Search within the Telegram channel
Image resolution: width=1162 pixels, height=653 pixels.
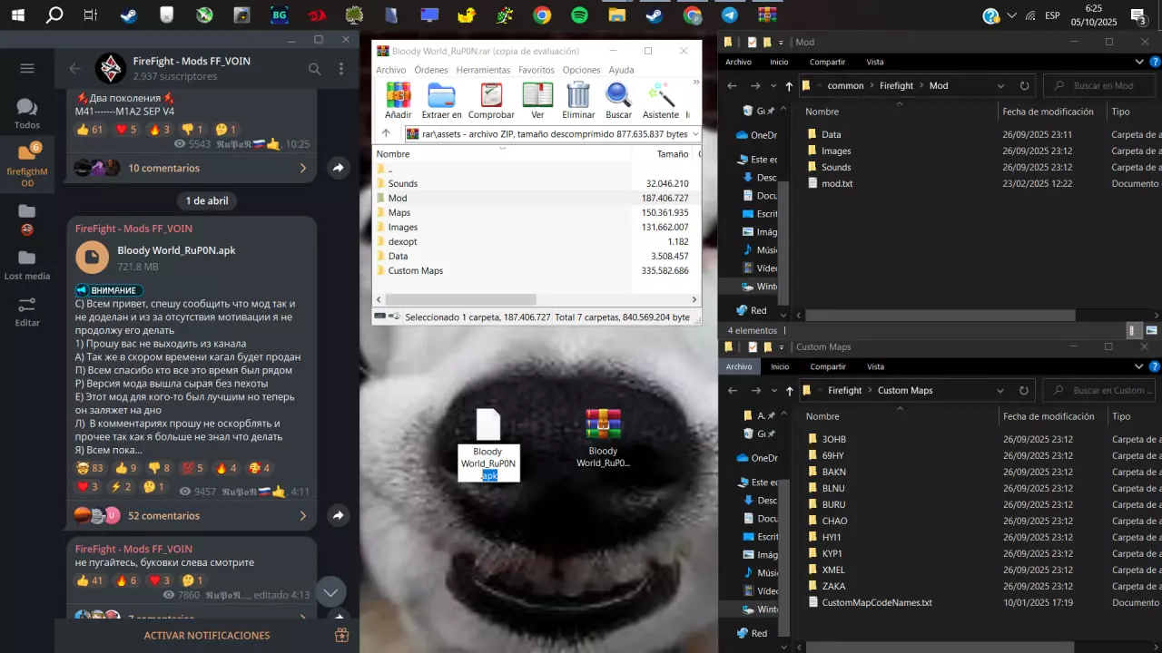[314, 69]
